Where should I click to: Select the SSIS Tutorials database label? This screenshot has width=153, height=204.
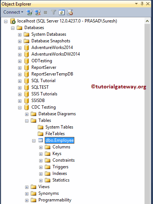[44, 94]
